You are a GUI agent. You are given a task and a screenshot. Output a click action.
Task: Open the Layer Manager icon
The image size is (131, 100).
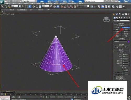[99, 7]
